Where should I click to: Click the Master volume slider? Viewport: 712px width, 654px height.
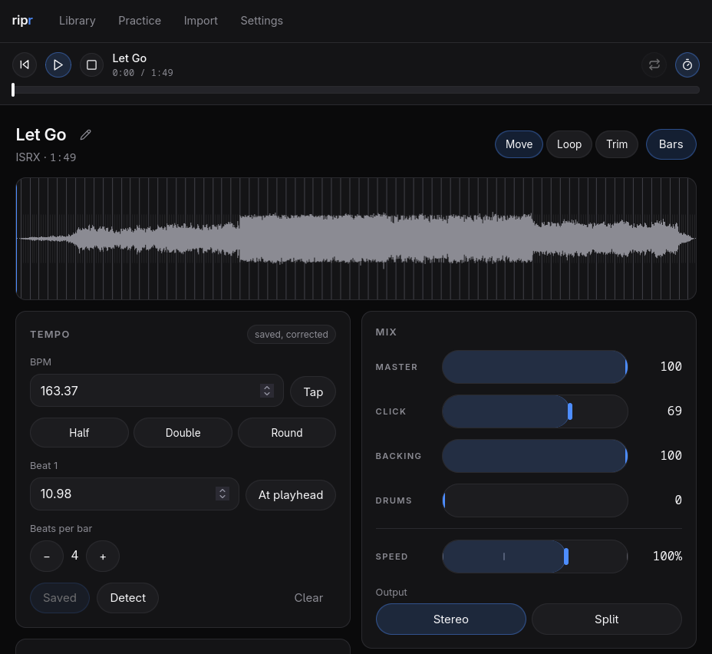(x=535, y=367)
